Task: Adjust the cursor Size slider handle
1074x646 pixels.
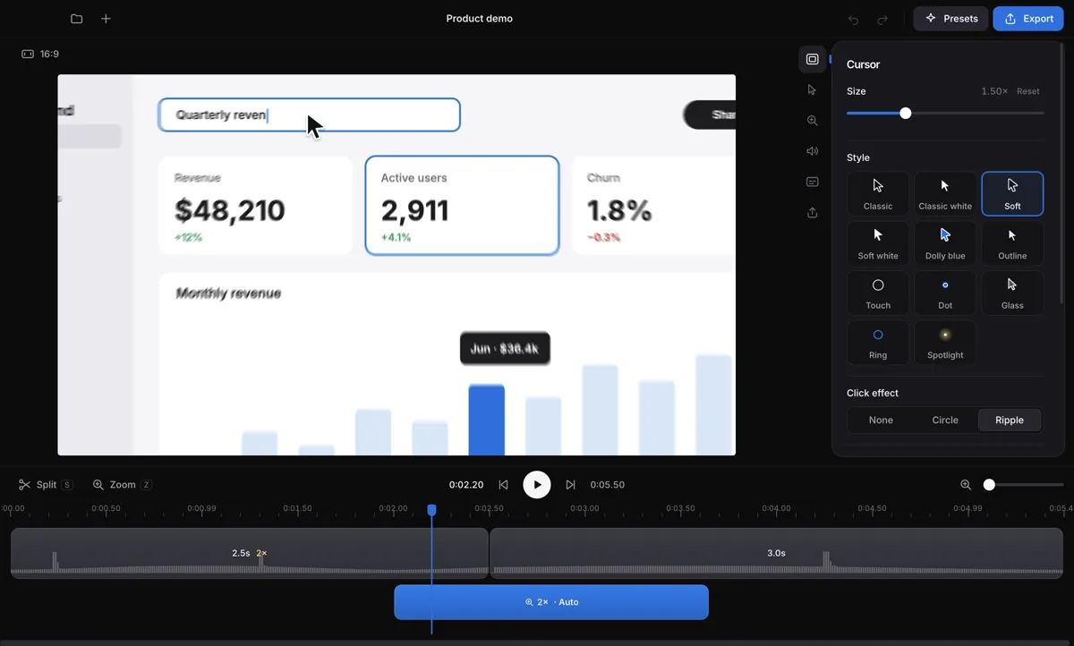Action: tap(906, 114)
